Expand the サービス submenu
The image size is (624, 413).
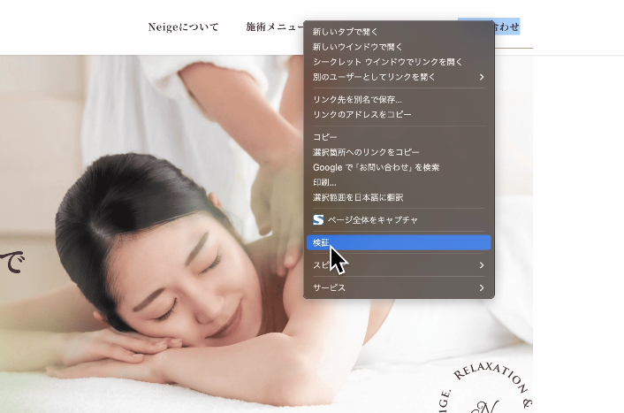[x=399, y=287]
